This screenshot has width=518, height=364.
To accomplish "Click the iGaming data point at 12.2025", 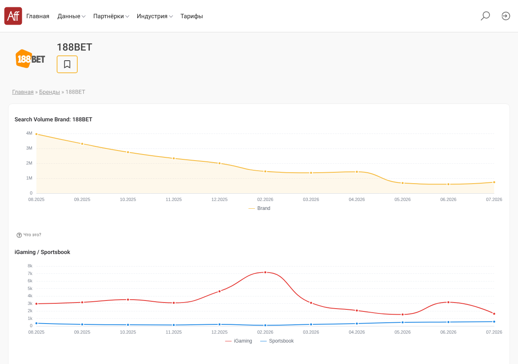I will click(219, 324).
